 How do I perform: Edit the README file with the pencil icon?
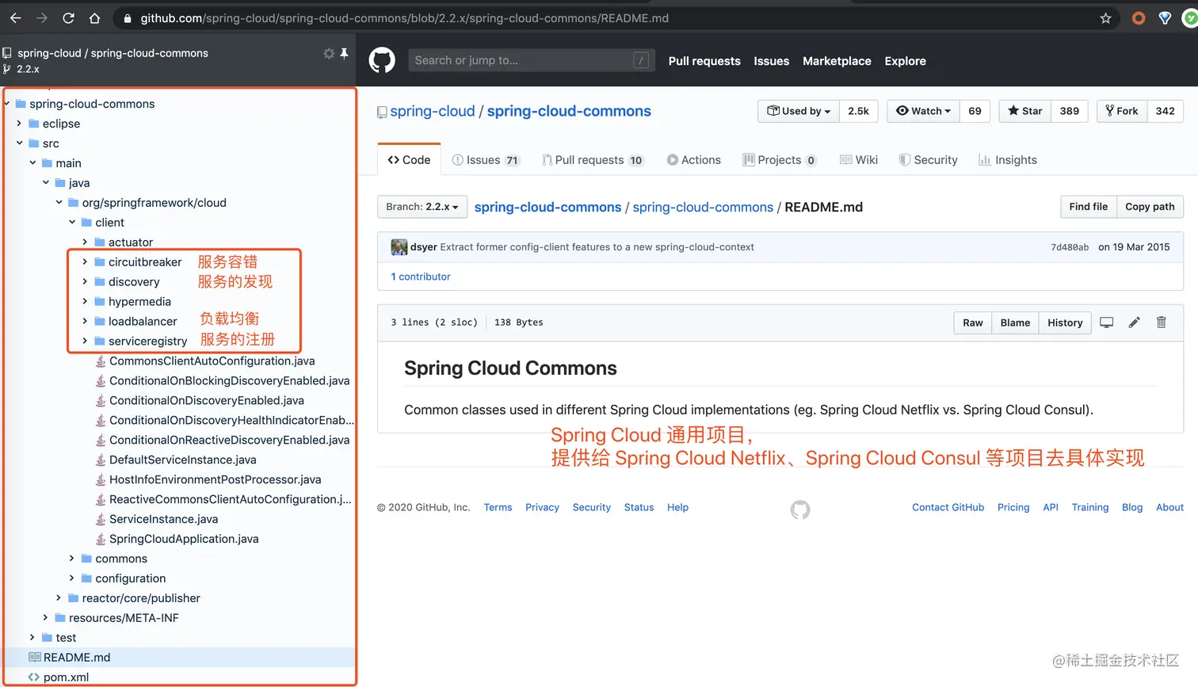click(1134, 323)
